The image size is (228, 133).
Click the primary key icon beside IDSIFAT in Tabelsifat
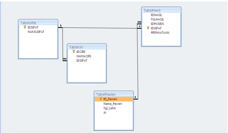click(x=25, y=27)
